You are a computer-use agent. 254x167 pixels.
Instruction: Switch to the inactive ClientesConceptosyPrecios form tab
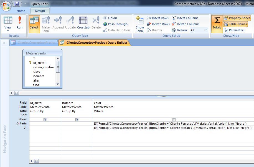coord(34,43)
